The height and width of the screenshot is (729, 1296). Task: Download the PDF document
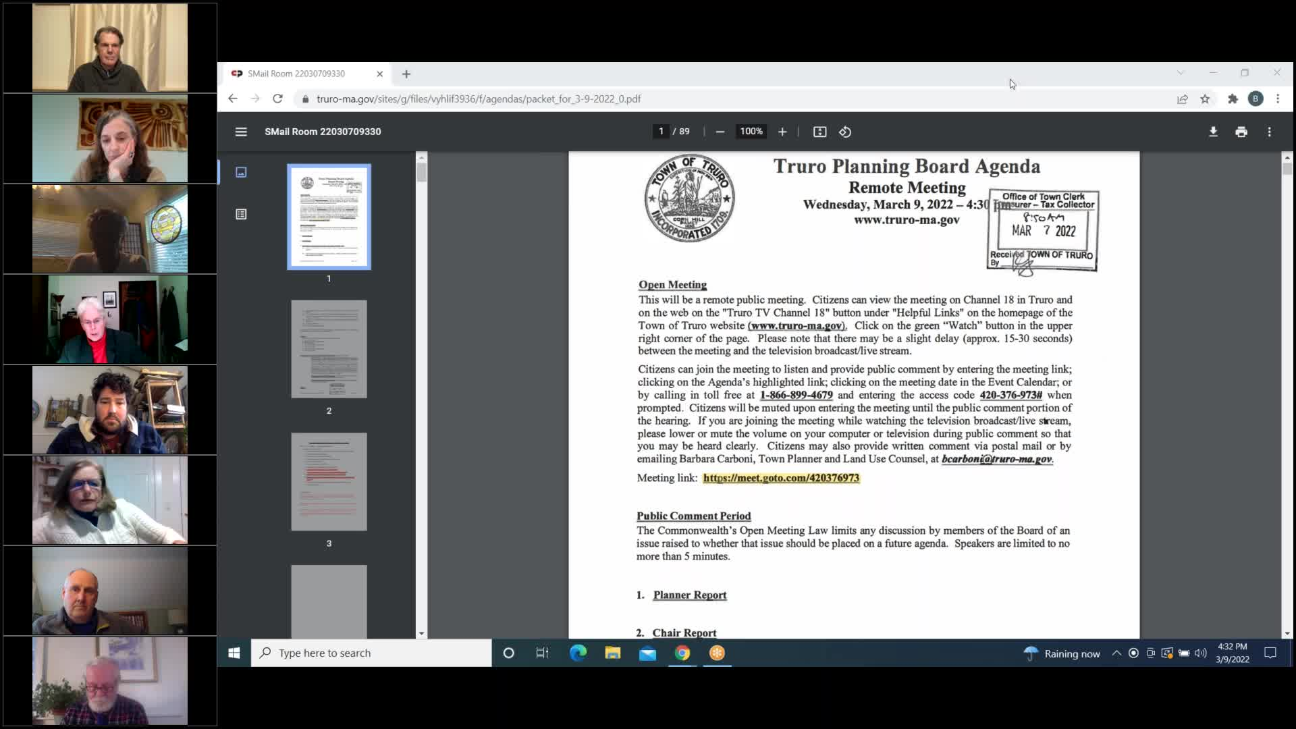(1214, 132)
